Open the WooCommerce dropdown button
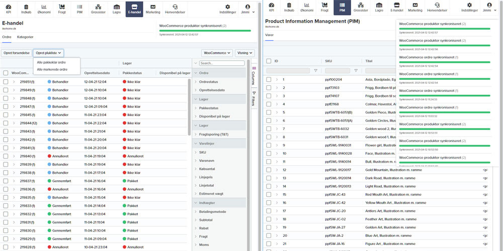This screenshot has height=251, width=503. click(217, 53)
